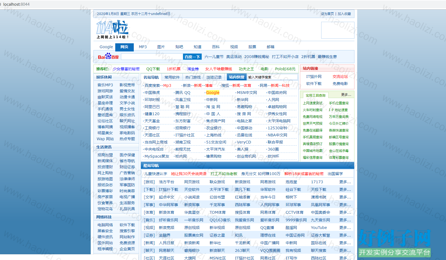The height and width of the screenshot is (260, 446).
Task: Open the highlighted Google site link
Action: [x=213, y=93]
